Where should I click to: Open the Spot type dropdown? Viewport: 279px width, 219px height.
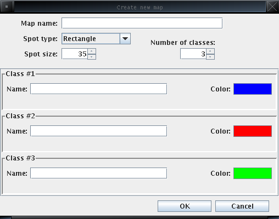pyautogui.click(x=96, y=38)
